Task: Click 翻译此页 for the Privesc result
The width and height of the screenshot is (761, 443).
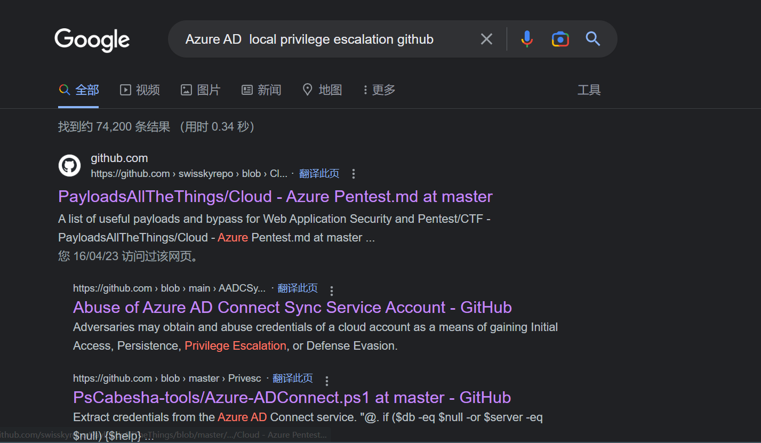Action: pos(293,378)
